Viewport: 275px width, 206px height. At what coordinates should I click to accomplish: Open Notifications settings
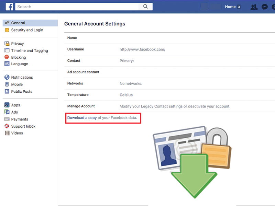22,77
